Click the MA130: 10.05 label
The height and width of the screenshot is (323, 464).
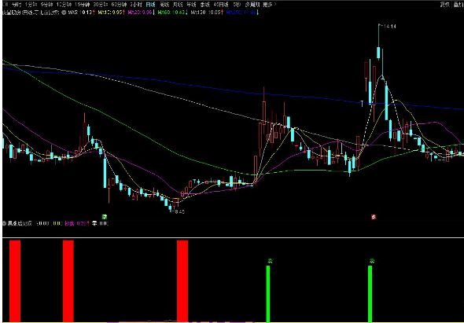207,13
